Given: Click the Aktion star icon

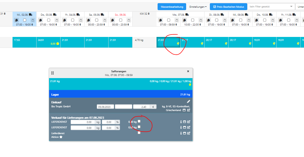Looking at the screenshot, I should coord(61,137).
